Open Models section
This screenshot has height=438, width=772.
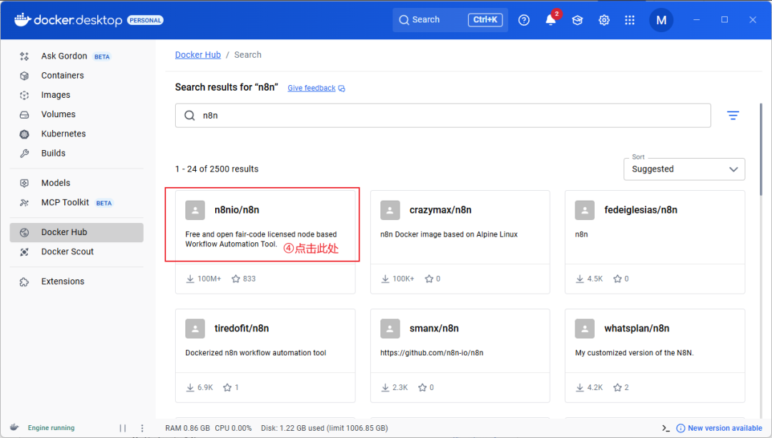tap(76, 183)
